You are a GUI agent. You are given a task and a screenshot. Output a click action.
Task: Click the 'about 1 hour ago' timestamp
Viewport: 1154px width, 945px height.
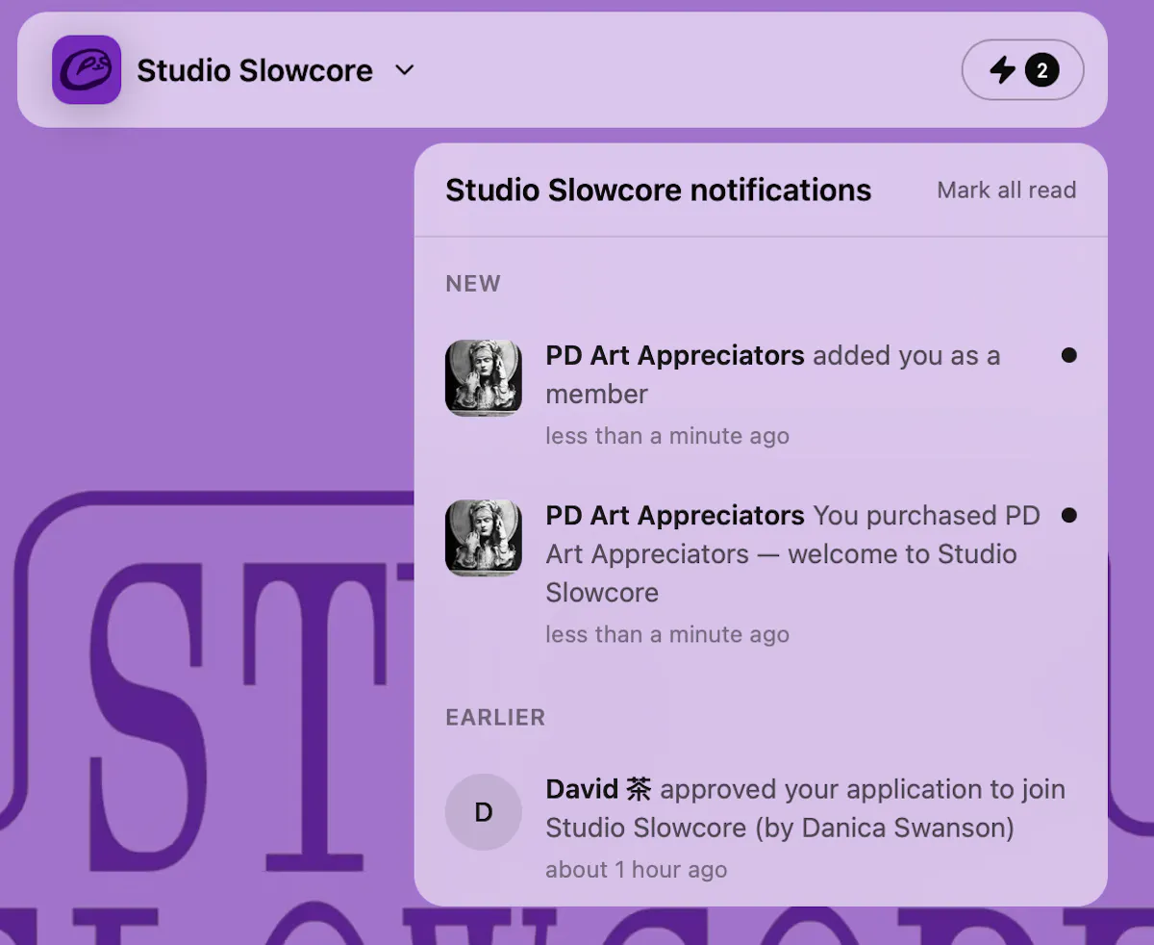tap(637, 870)
